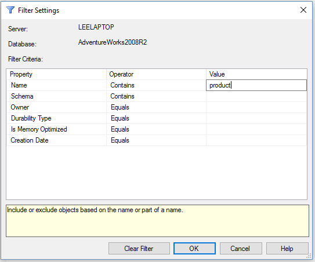Click the Value column header
The image size is (315, 262).
pyautogui.click(x=256, y=74)
